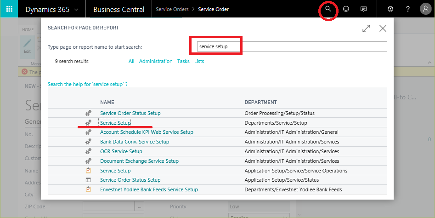Click the red error icon in notification bar
This screenshot has height=218, width=435.
click(x=25, y=72)
